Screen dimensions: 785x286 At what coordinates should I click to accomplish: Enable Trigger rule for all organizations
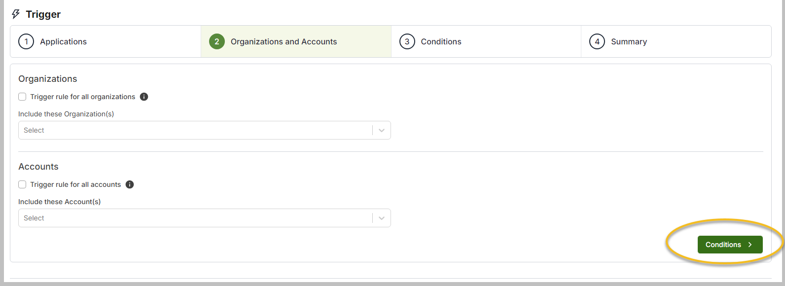pos(22,97)
